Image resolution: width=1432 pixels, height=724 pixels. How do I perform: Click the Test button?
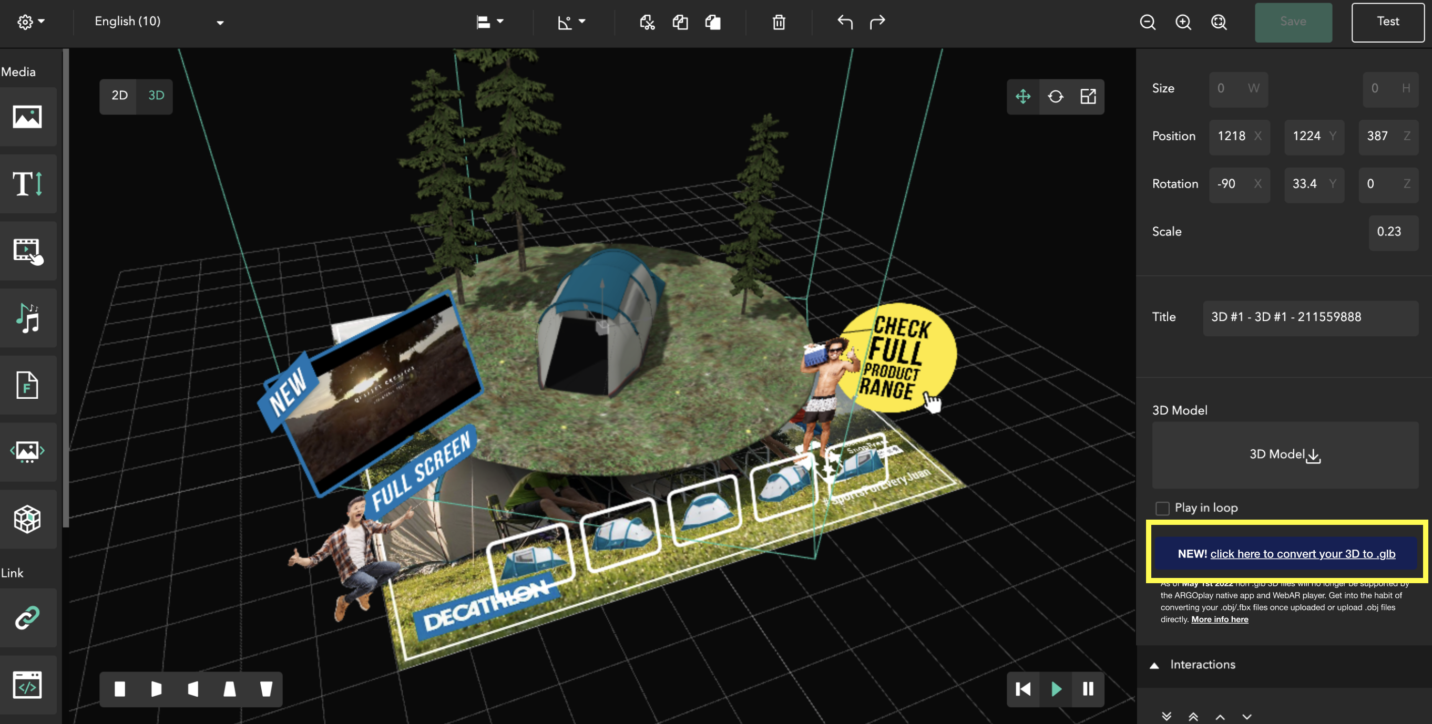(x=1387, y=22)
